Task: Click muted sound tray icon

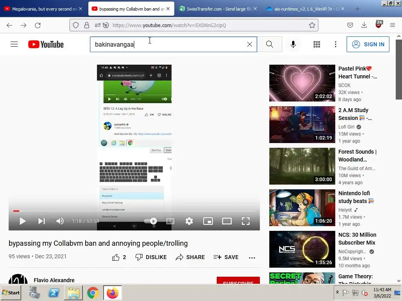Action: (364, 292)
